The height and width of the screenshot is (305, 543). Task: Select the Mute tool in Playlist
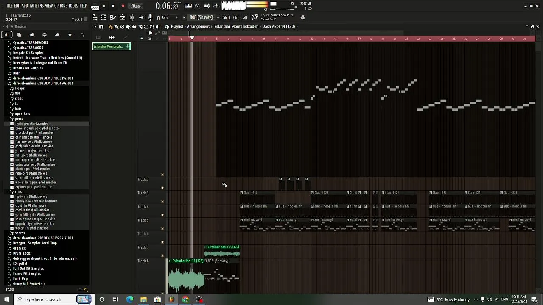point(128,27)
